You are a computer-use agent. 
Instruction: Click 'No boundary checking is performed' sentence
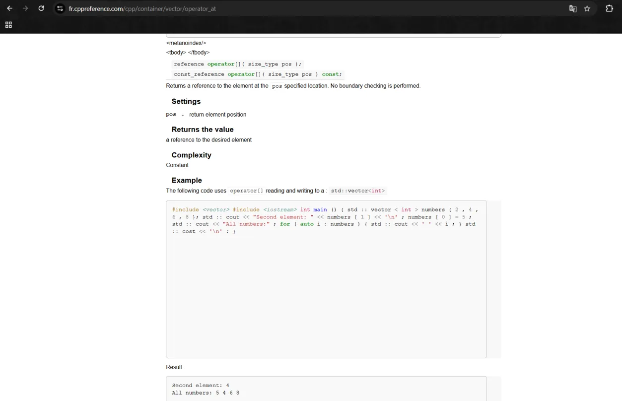(x=375, y=86)
